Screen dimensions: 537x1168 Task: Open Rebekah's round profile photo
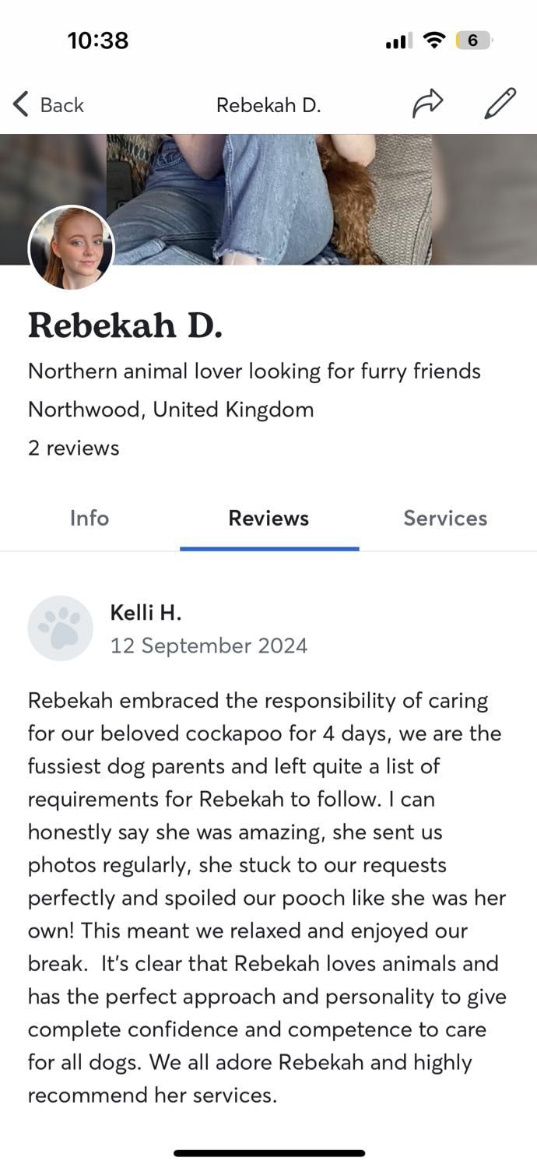click(x=72, y=248)
